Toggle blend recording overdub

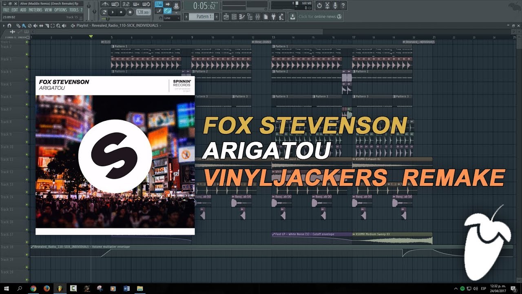(136, 4)
